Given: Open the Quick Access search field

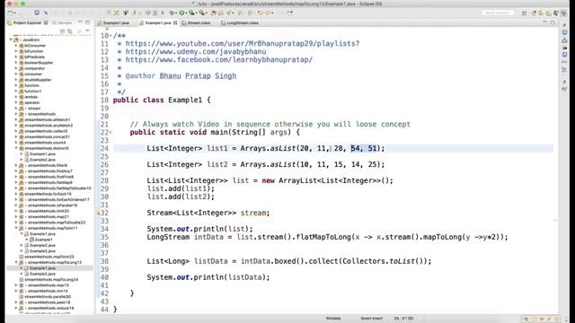Looking at the screenshot, I should pyautogui.click(x=498, y=13).
